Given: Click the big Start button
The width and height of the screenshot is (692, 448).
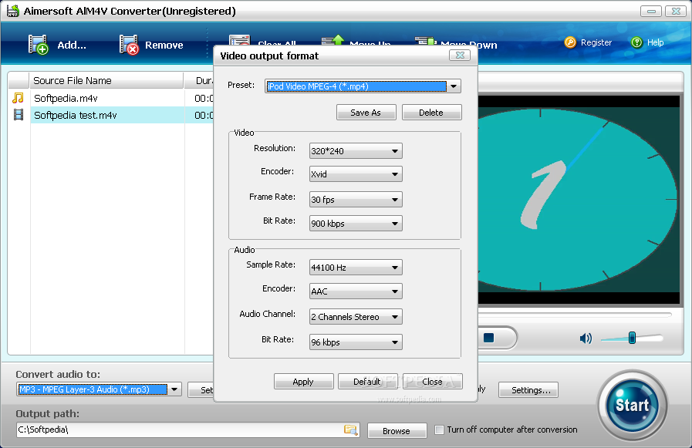Looking at the screenshot, I should (632, 406).
